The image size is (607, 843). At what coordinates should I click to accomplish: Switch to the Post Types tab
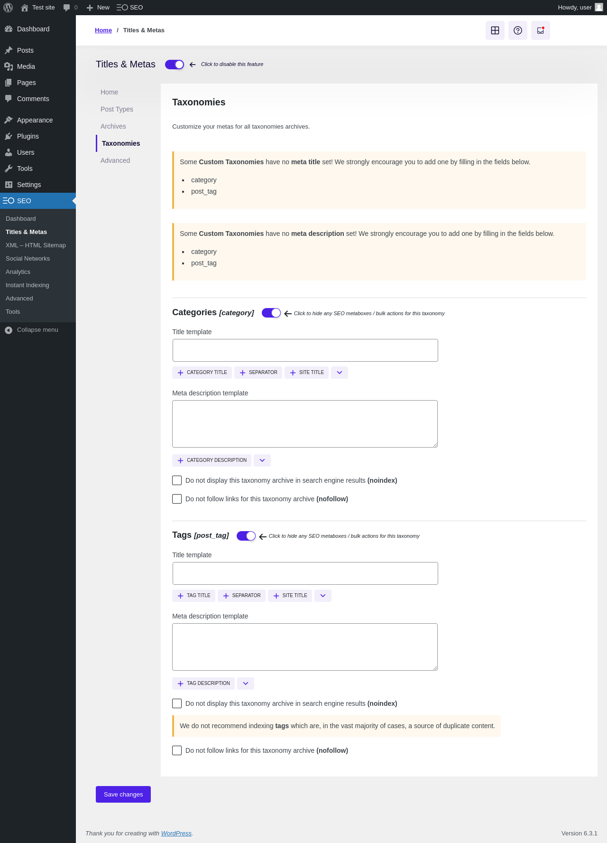point(117,109)
